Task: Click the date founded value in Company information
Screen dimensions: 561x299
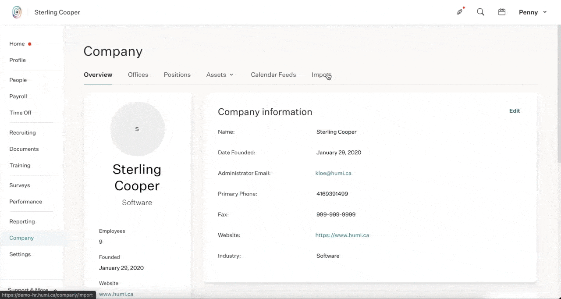Action: tap(339, 153)
